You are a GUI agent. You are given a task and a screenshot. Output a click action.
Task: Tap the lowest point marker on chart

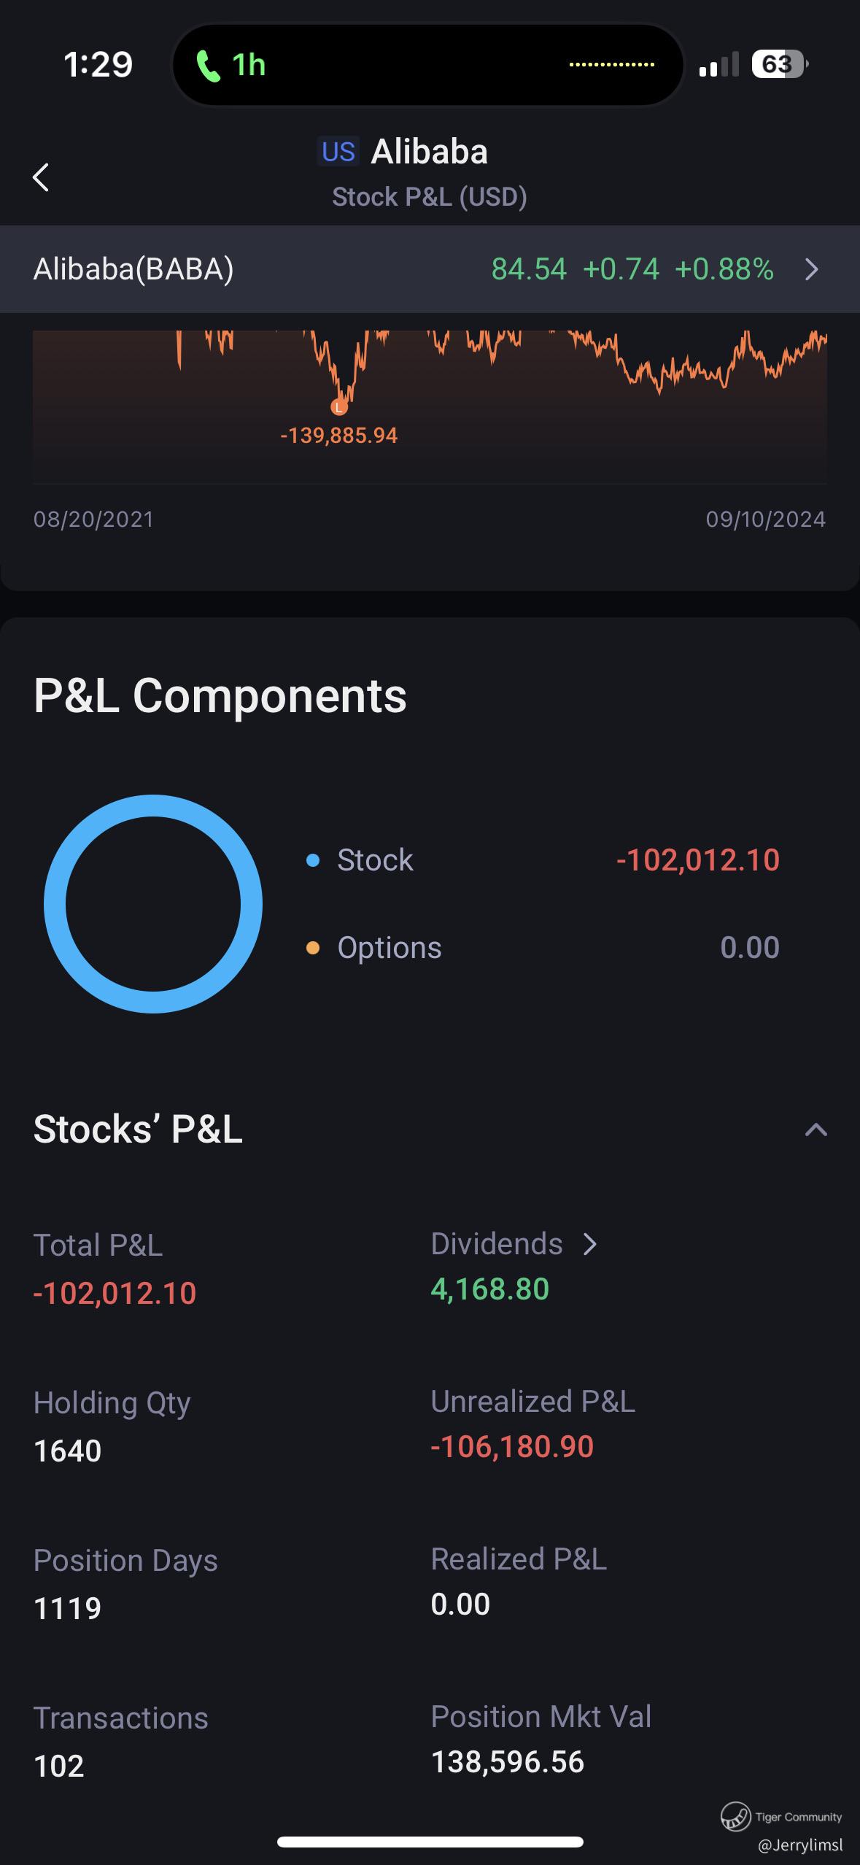339,406
